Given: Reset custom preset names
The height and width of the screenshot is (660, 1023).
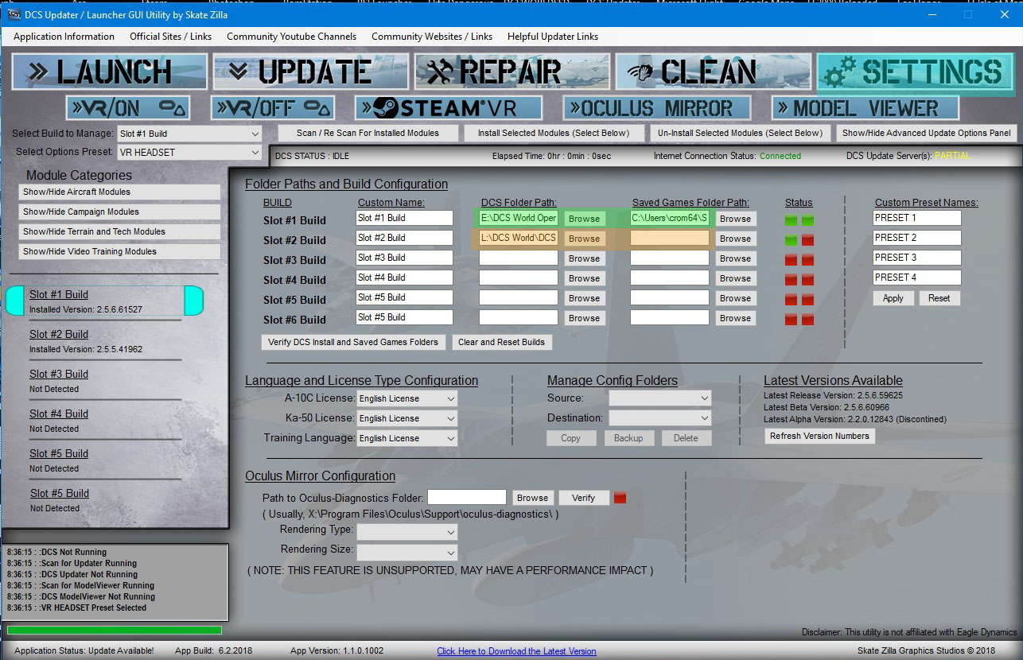Looking at the screenshot, I should [x=939, y=298].
